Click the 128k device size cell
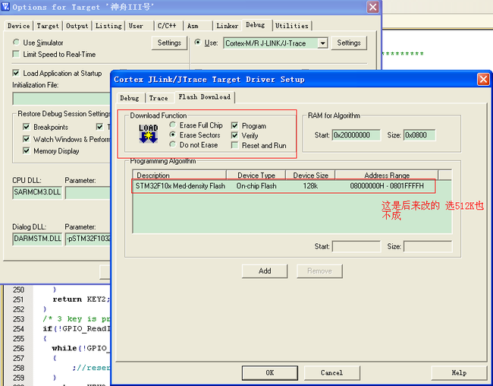Screen dimensions: 493x386 pyautogui.click(x=310, y=186)
